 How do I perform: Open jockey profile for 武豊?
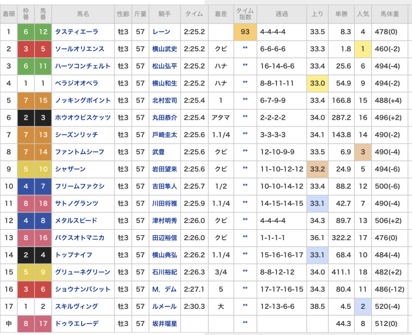click(159, 152)
